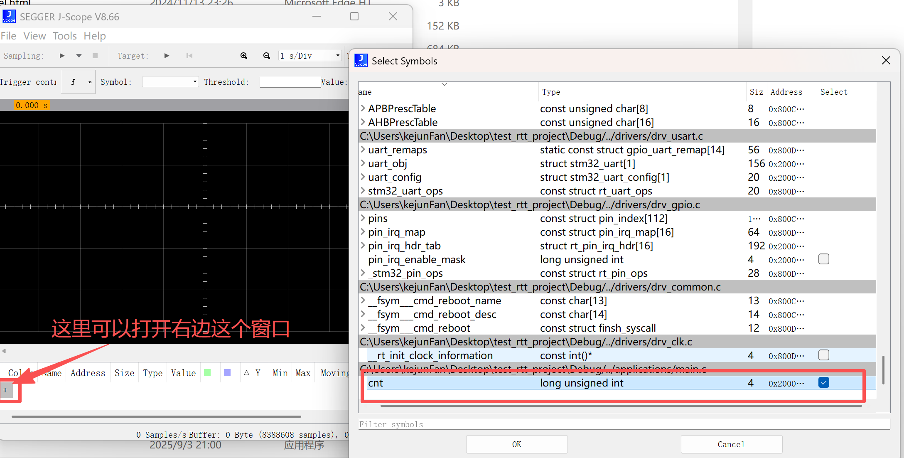Click the plus button to add symbols
This screenshot has height=458, width=904.
(x=6, y=390)
